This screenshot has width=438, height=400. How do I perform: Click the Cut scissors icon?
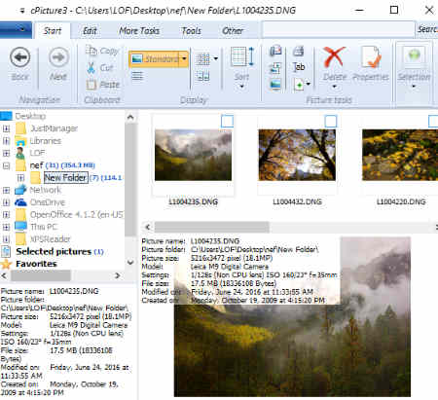point(91,67)
